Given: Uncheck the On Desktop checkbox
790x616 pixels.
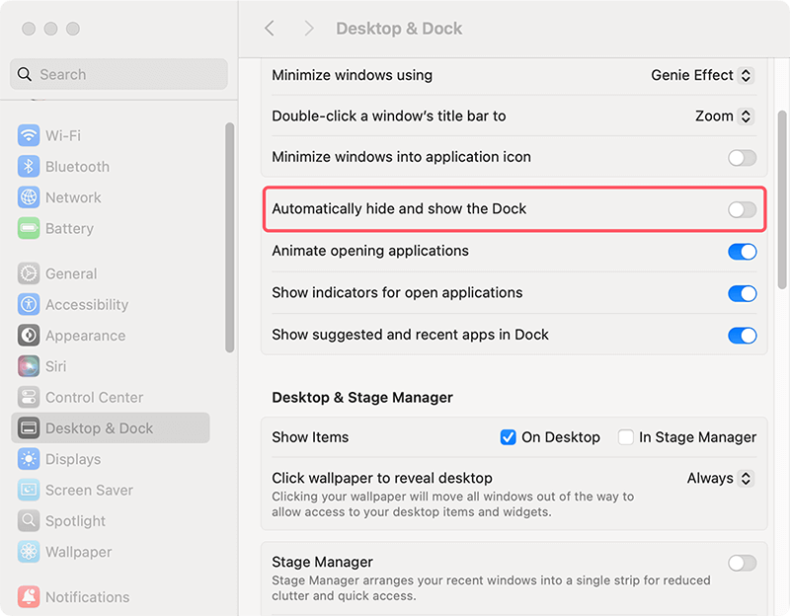Looking at the screenshot, I should pos(508,437).
